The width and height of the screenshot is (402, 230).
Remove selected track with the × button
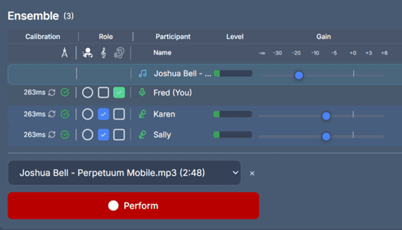pos(252,173)
